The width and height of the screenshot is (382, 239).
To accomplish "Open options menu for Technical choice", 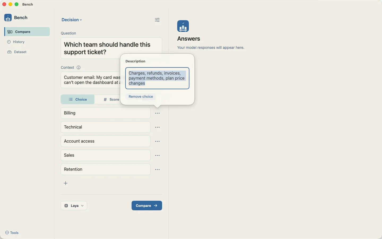I will 157,127.
